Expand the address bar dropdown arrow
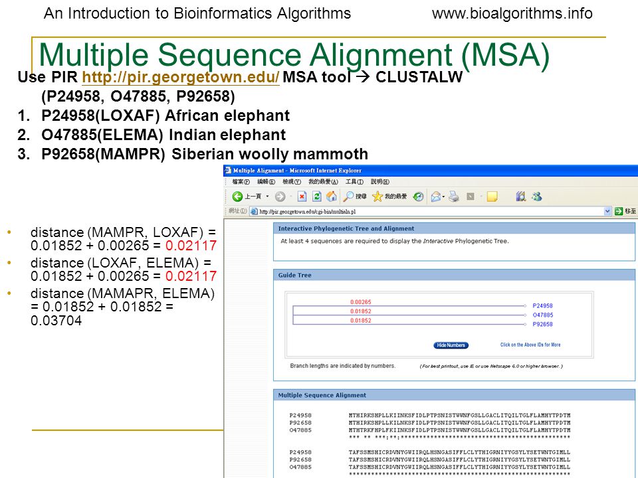Viewport: 638px width, 478px height. point(607,211)
